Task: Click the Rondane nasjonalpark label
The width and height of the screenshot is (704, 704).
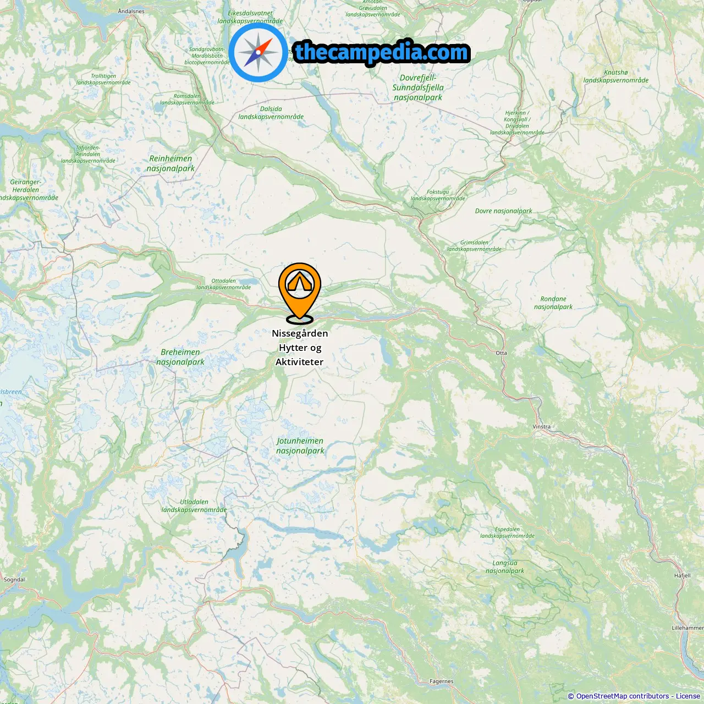Action: (x=553, y=303)
